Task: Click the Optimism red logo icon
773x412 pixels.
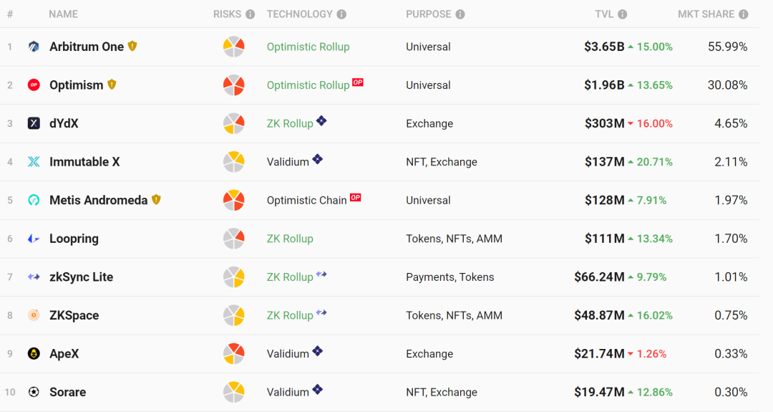Action: click(x=34, y=85)
